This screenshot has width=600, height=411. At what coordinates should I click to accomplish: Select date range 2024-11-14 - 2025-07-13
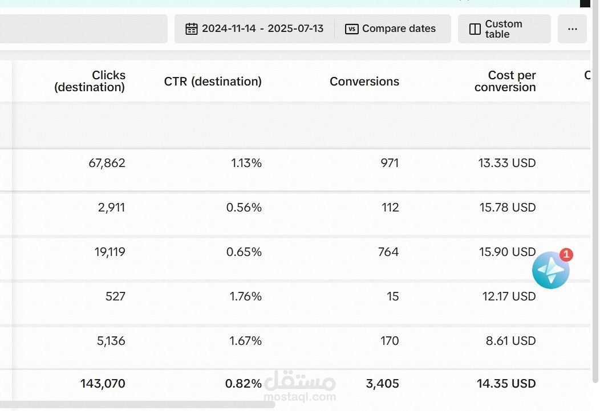262,29
